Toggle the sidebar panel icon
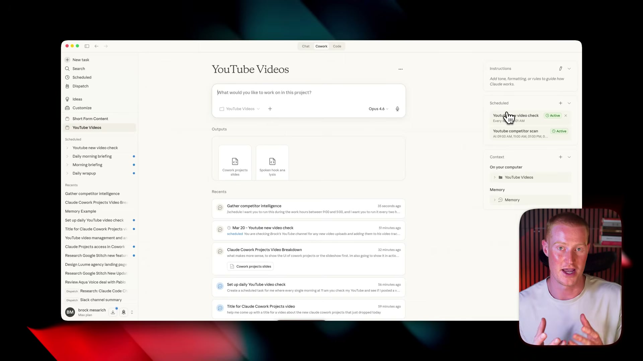The image size is (643, 361). point(87,46)
